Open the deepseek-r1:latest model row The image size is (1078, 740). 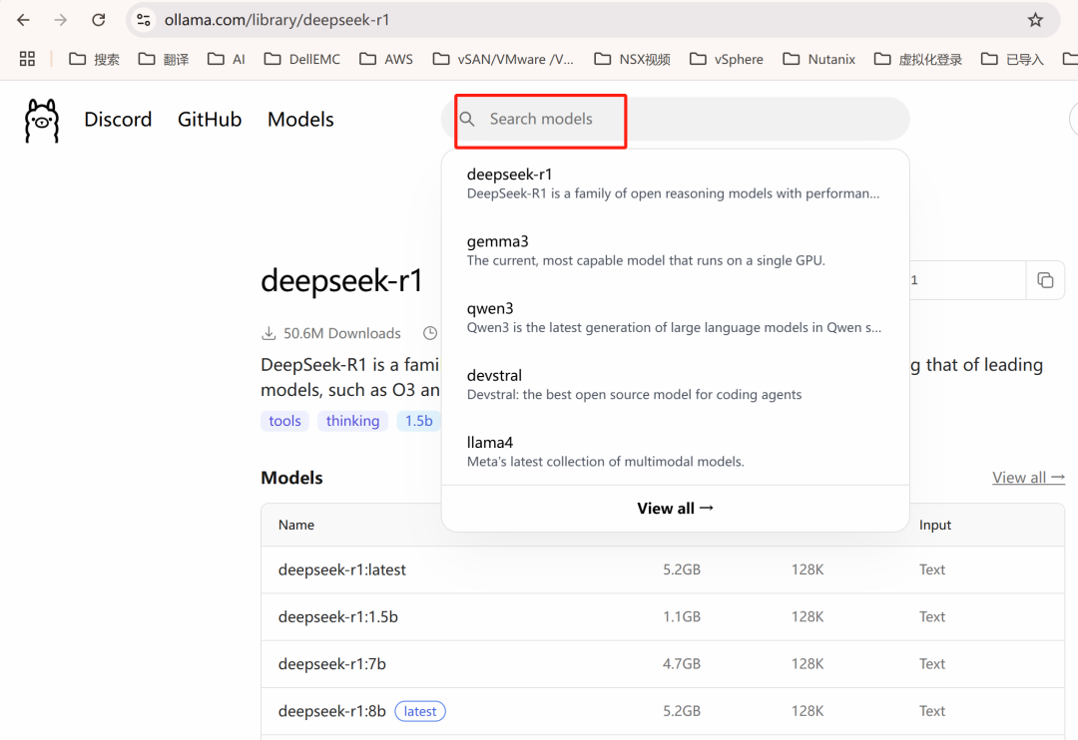point(663,569)
